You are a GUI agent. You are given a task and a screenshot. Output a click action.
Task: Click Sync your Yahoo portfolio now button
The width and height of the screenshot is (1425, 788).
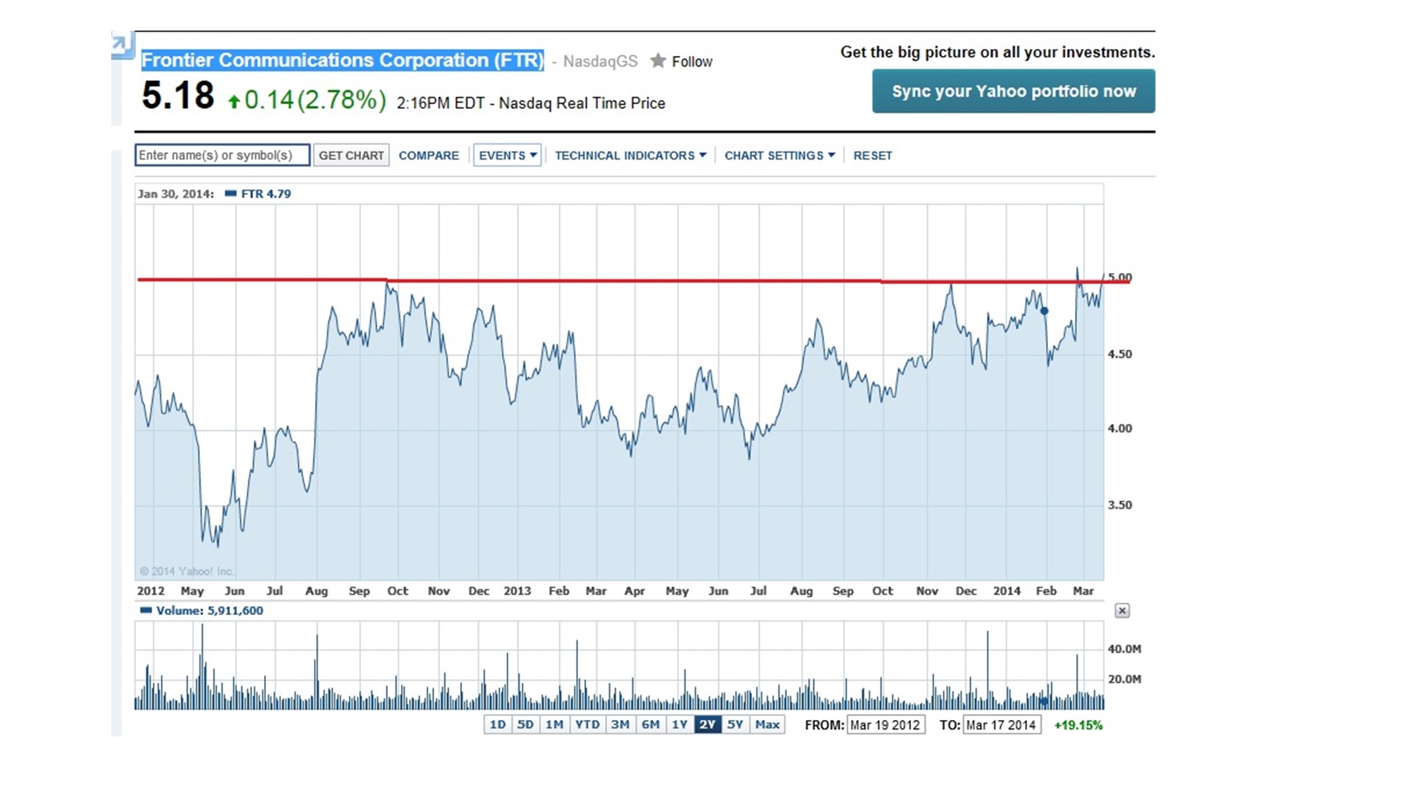coord(1014,91)
